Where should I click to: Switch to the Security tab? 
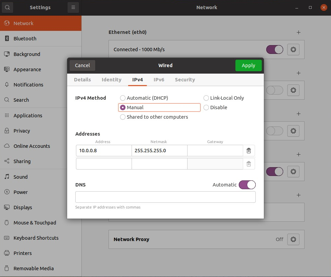pos(185,80)
